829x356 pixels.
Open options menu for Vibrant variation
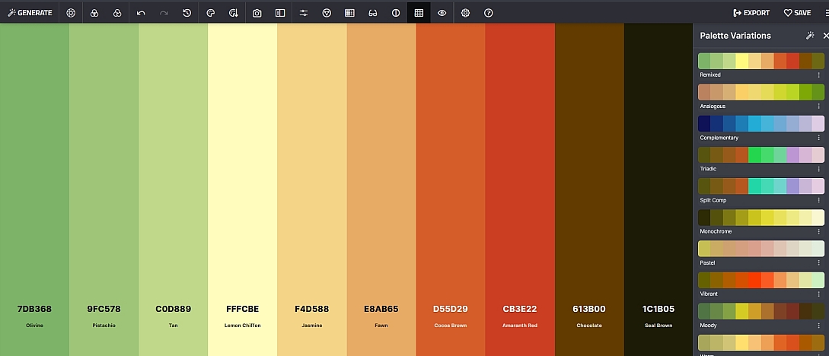[x=818, y=294]
